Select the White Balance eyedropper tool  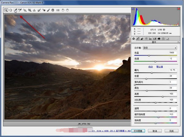click(15, 10)
